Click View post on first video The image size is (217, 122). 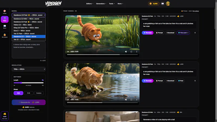[x=183, y=33]
